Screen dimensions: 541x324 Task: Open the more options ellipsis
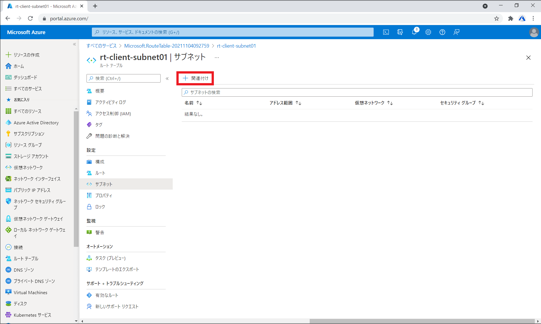pyautogui.click(x=217, y=57)
